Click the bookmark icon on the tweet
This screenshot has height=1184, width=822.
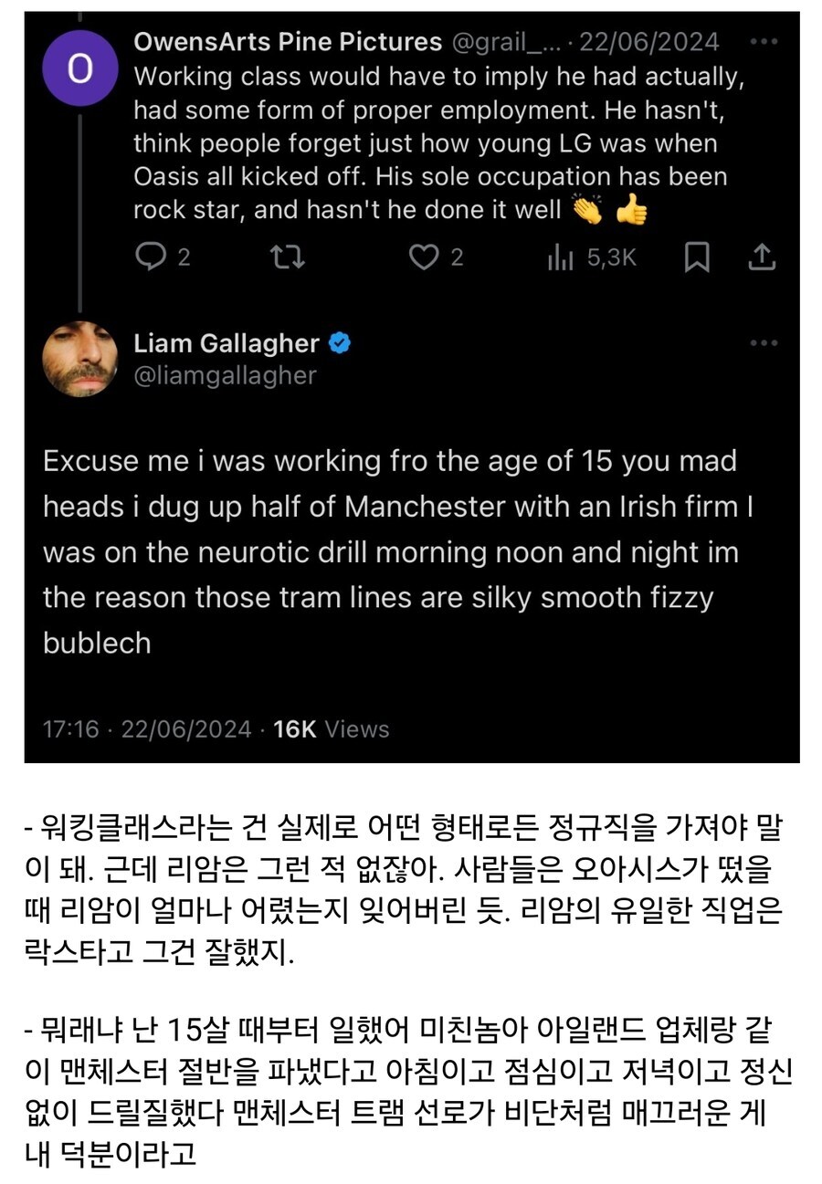coord(696,257)
